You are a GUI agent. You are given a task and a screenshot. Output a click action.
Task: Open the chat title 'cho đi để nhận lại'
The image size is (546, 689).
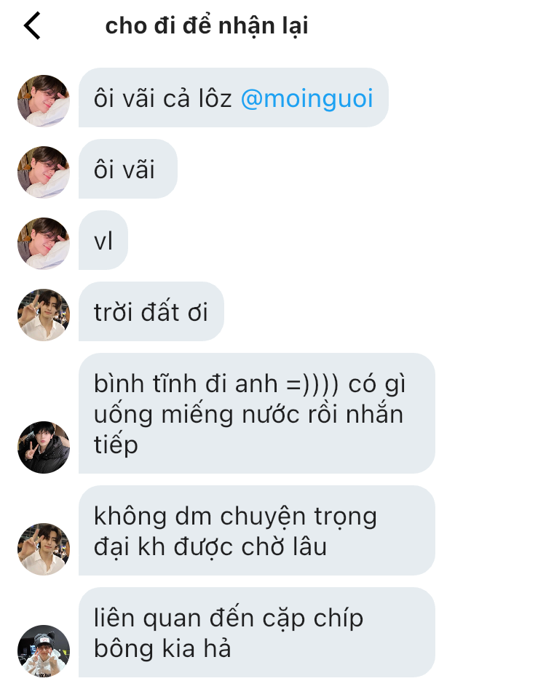coord(207,25)
